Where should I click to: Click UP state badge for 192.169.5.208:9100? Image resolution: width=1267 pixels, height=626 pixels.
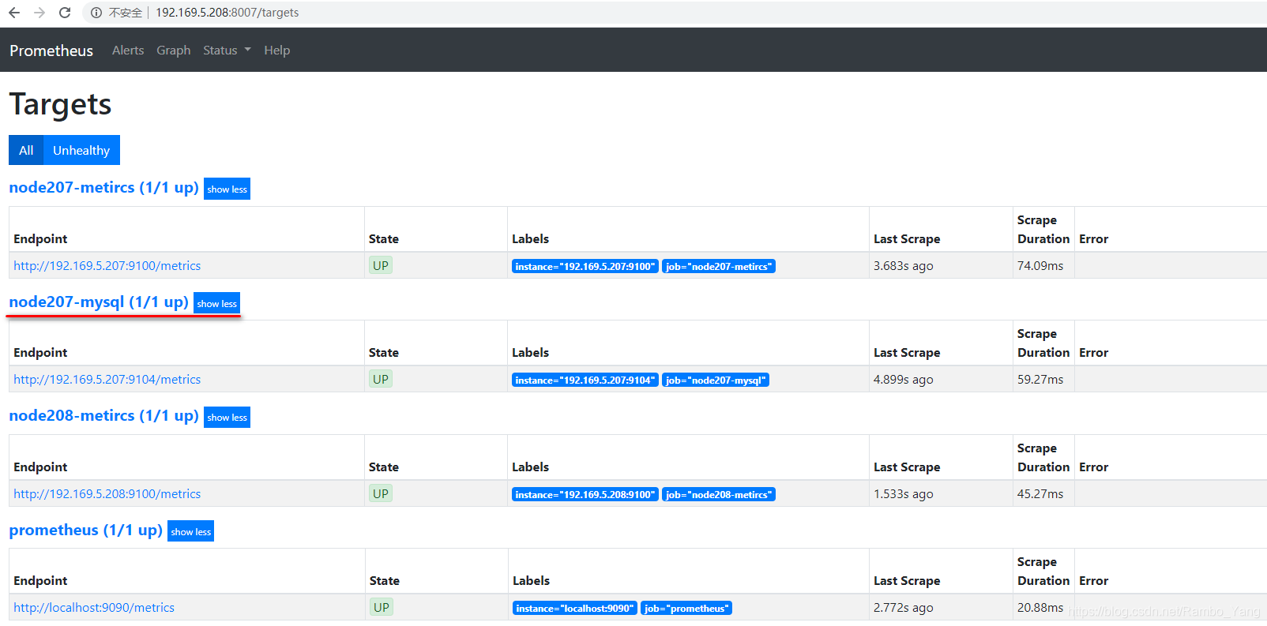[x=381, y=494]
